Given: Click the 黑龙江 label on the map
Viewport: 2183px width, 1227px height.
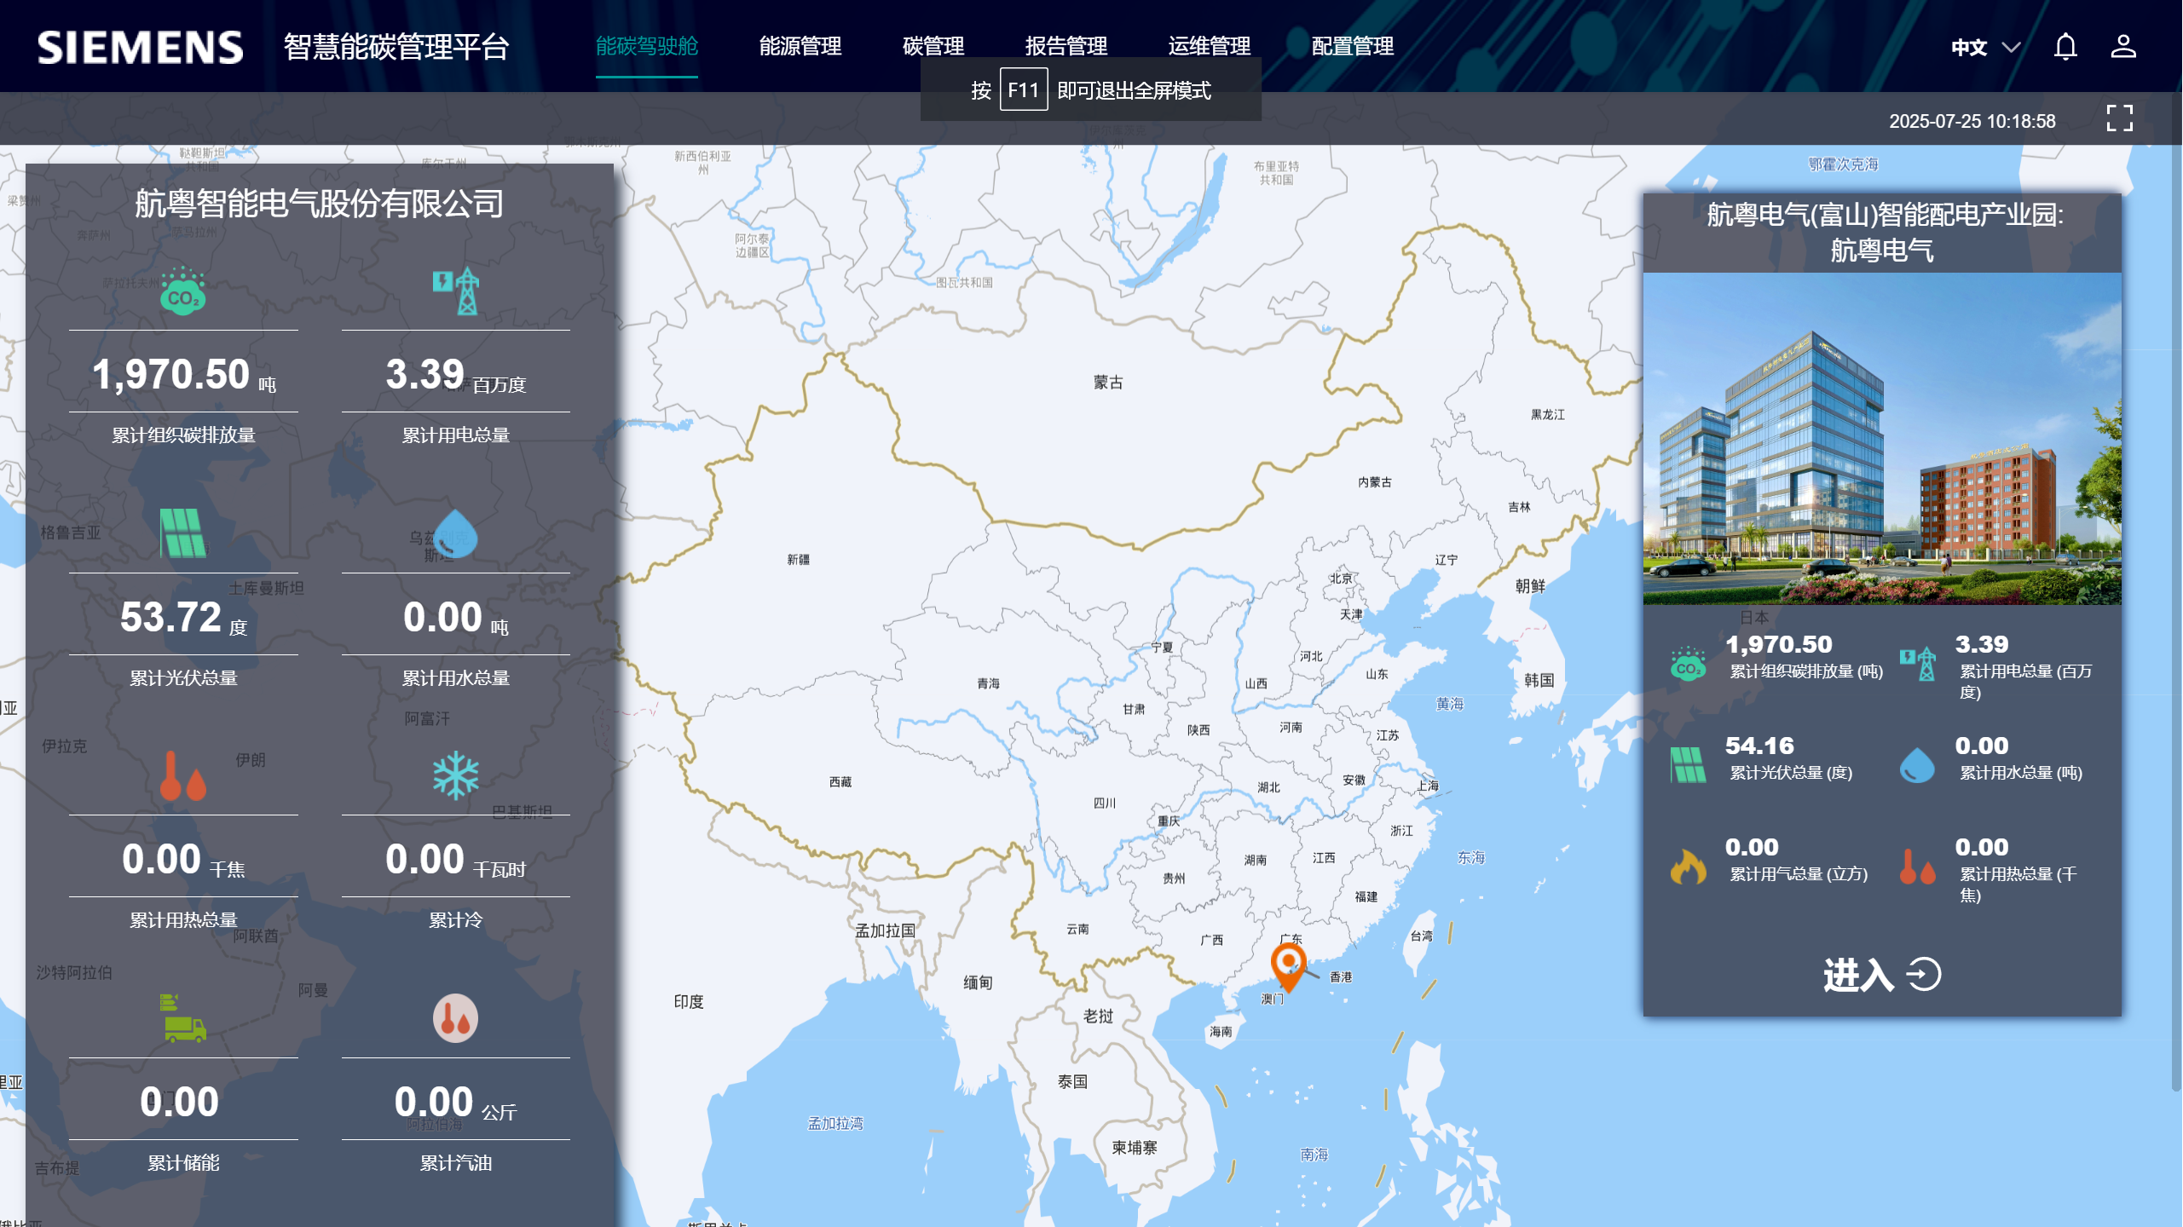Looking at the screenshot, I should click(1548, 415).
